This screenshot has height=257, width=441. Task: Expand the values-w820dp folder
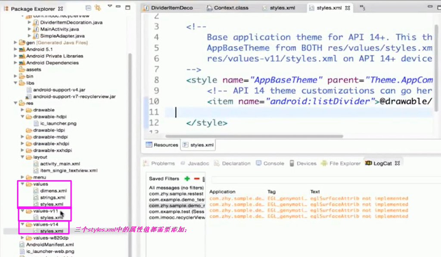(22, 238)
